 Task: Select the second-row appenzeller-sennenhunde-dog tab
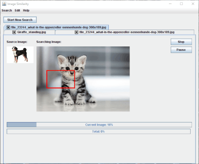point(125,32)
